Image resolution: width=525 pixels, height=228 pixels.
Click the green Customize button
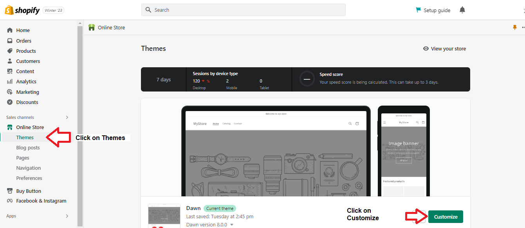pyautogui.click(x=446, y=217)
